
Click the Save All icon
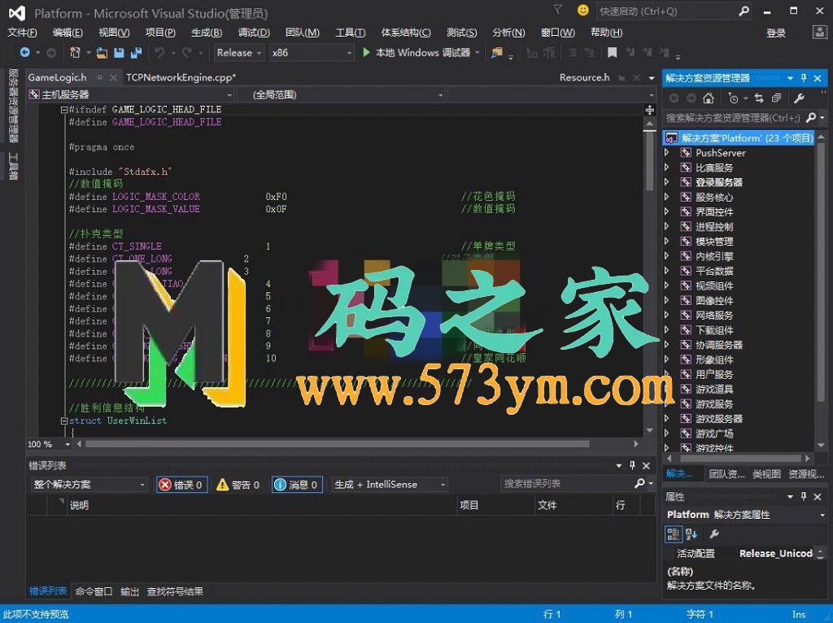[136, 53]
